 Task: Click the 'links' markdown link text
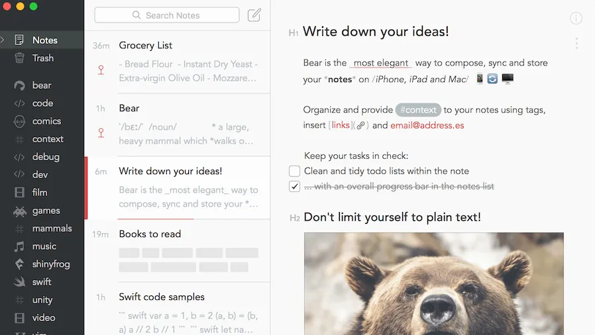point(341,125)
